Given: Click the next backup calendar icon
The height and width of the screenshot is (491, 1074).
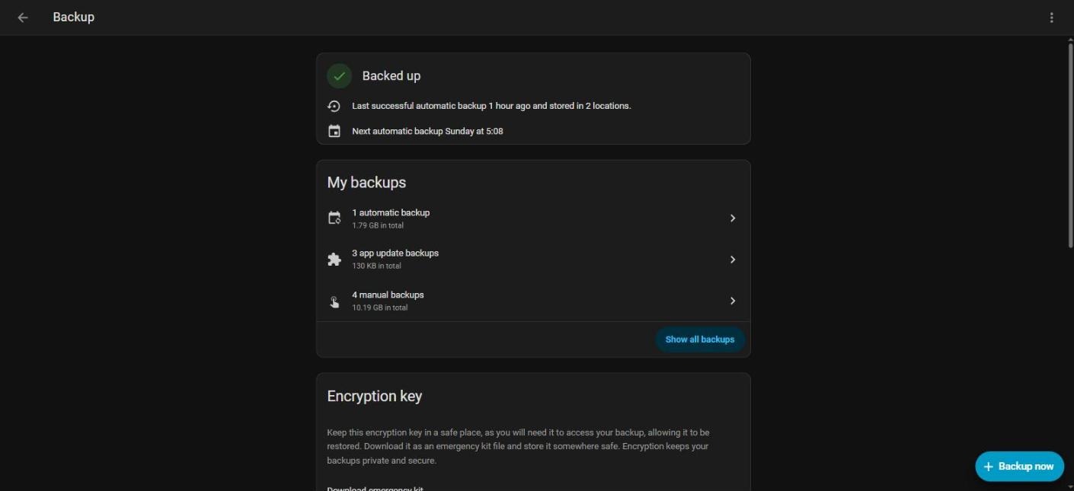Looking at the screenshot, I should tap(334, 131).
